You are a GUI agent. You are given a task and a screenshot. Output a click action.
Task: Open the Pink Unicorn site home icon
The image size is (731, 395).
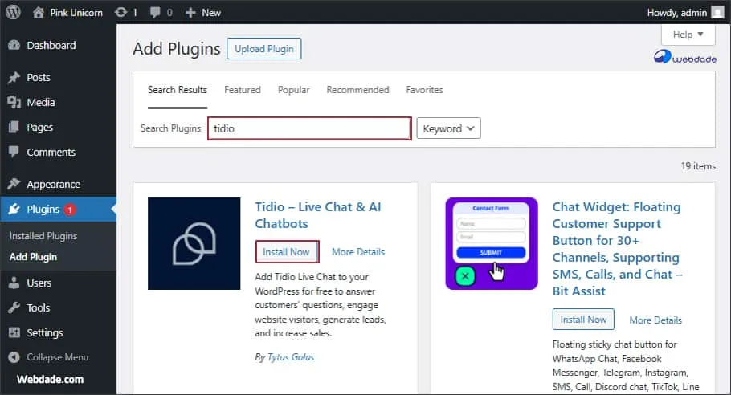pos(39,13)
